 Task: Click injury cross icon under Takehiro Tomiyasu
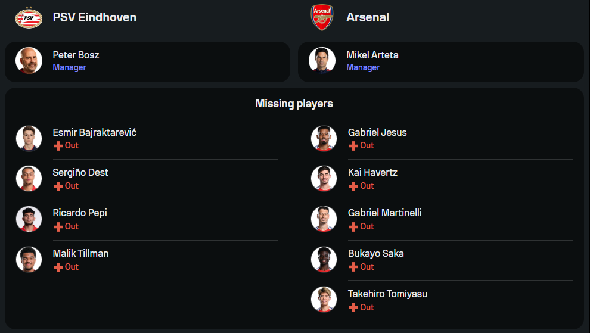tap(353, 308)
